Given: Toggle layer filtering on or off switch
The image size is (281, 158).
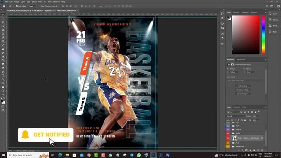Looking at the screenshot, I should pos(259,111).
